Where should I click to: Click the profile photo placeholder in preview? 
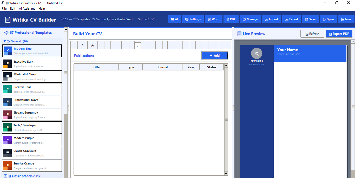257,54
